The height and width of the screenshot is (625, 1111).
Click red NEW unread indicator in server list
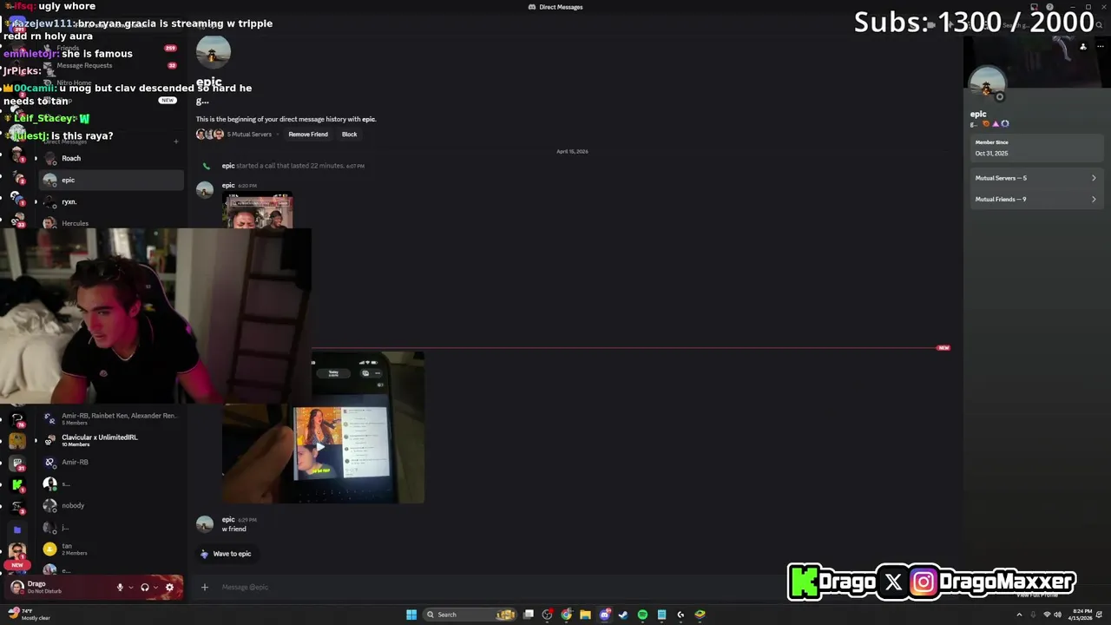point(16,565)
